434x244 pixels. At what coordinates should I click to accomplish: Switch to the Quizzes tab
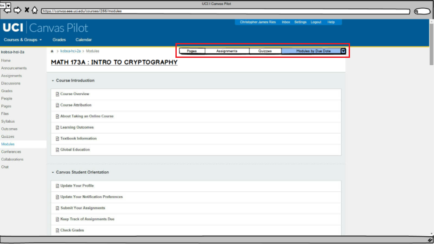coord(265,51)
